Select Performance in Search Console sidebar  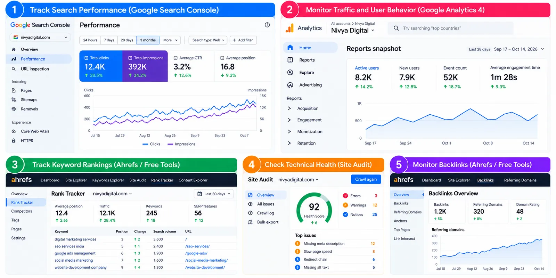pos(39,59)
